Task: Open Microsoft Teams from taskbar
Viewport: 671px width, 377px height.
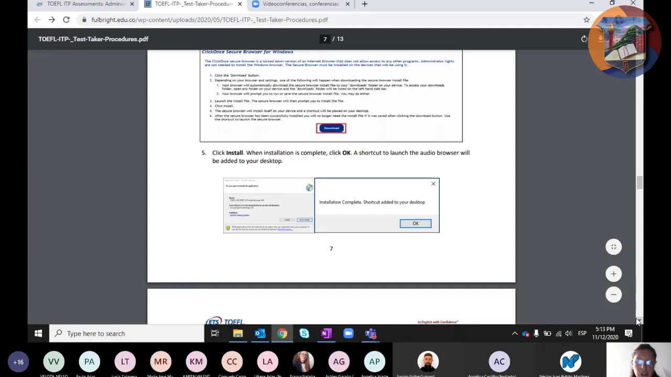Action: pos(371,334)
